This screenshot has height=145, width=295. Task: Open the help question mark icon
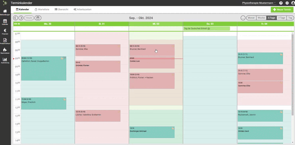tap(281, 3)
